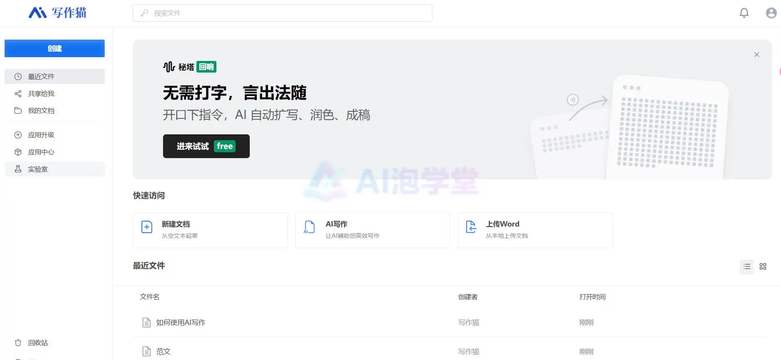Click the 最近文件 section heading above table
Screen dimensions: 781x360
(x=149, y=266)
